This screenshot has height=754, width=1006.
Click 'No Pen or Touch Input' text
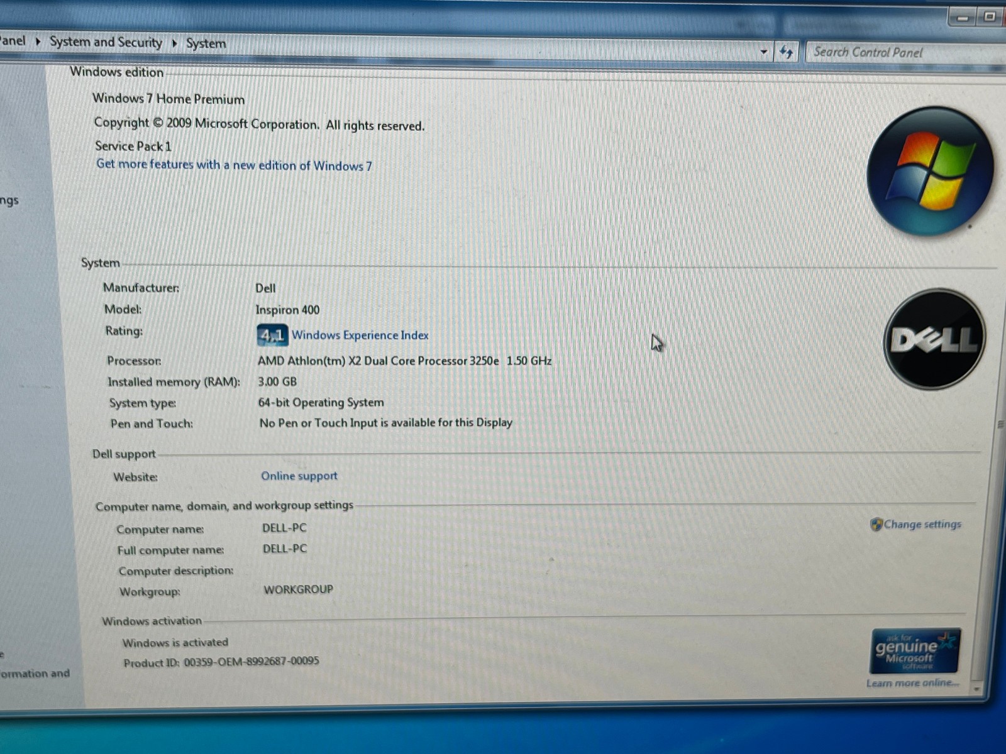click(x=386, y=423)
